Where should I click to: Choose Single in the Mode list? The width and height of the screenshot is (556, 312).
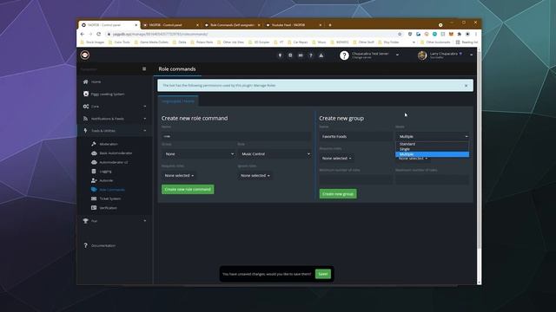(x=433, y=149)
